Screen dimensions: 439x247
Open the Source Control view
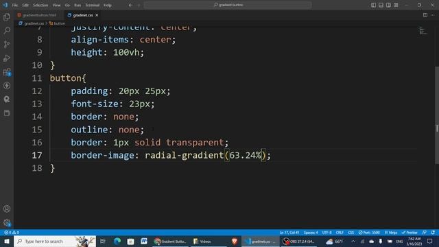click(7, 44)
